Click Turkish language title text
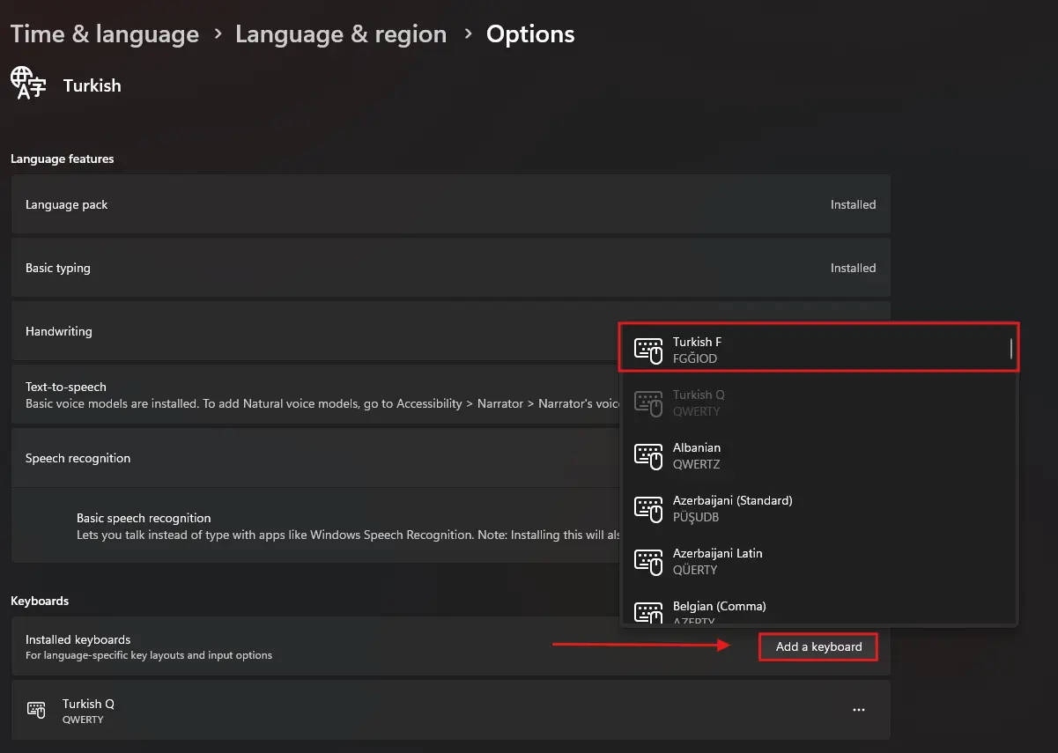 pos(92,85)
